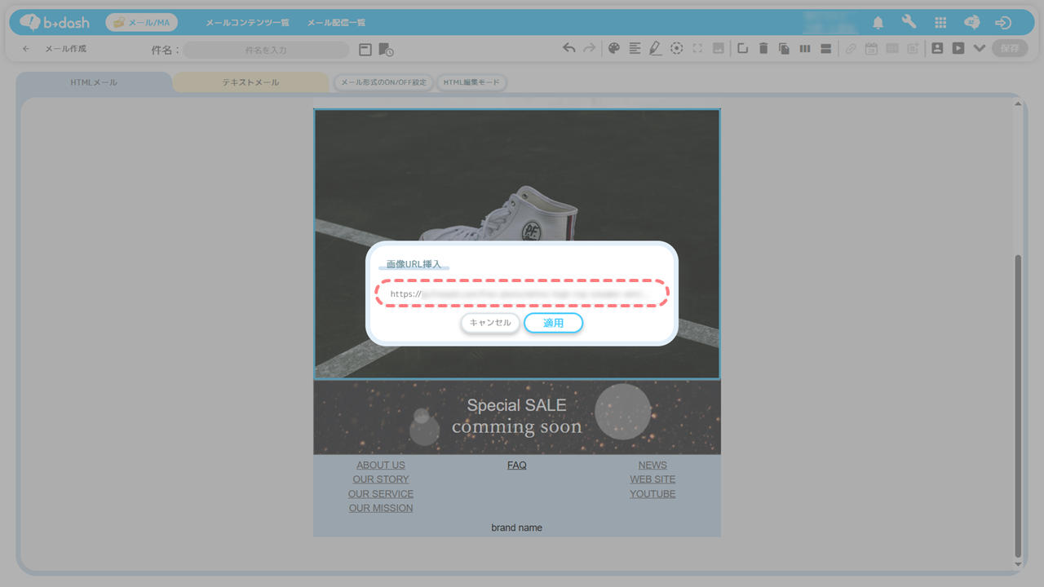Open メールコンテンツ一覧 menu

(x=247, y=23)
